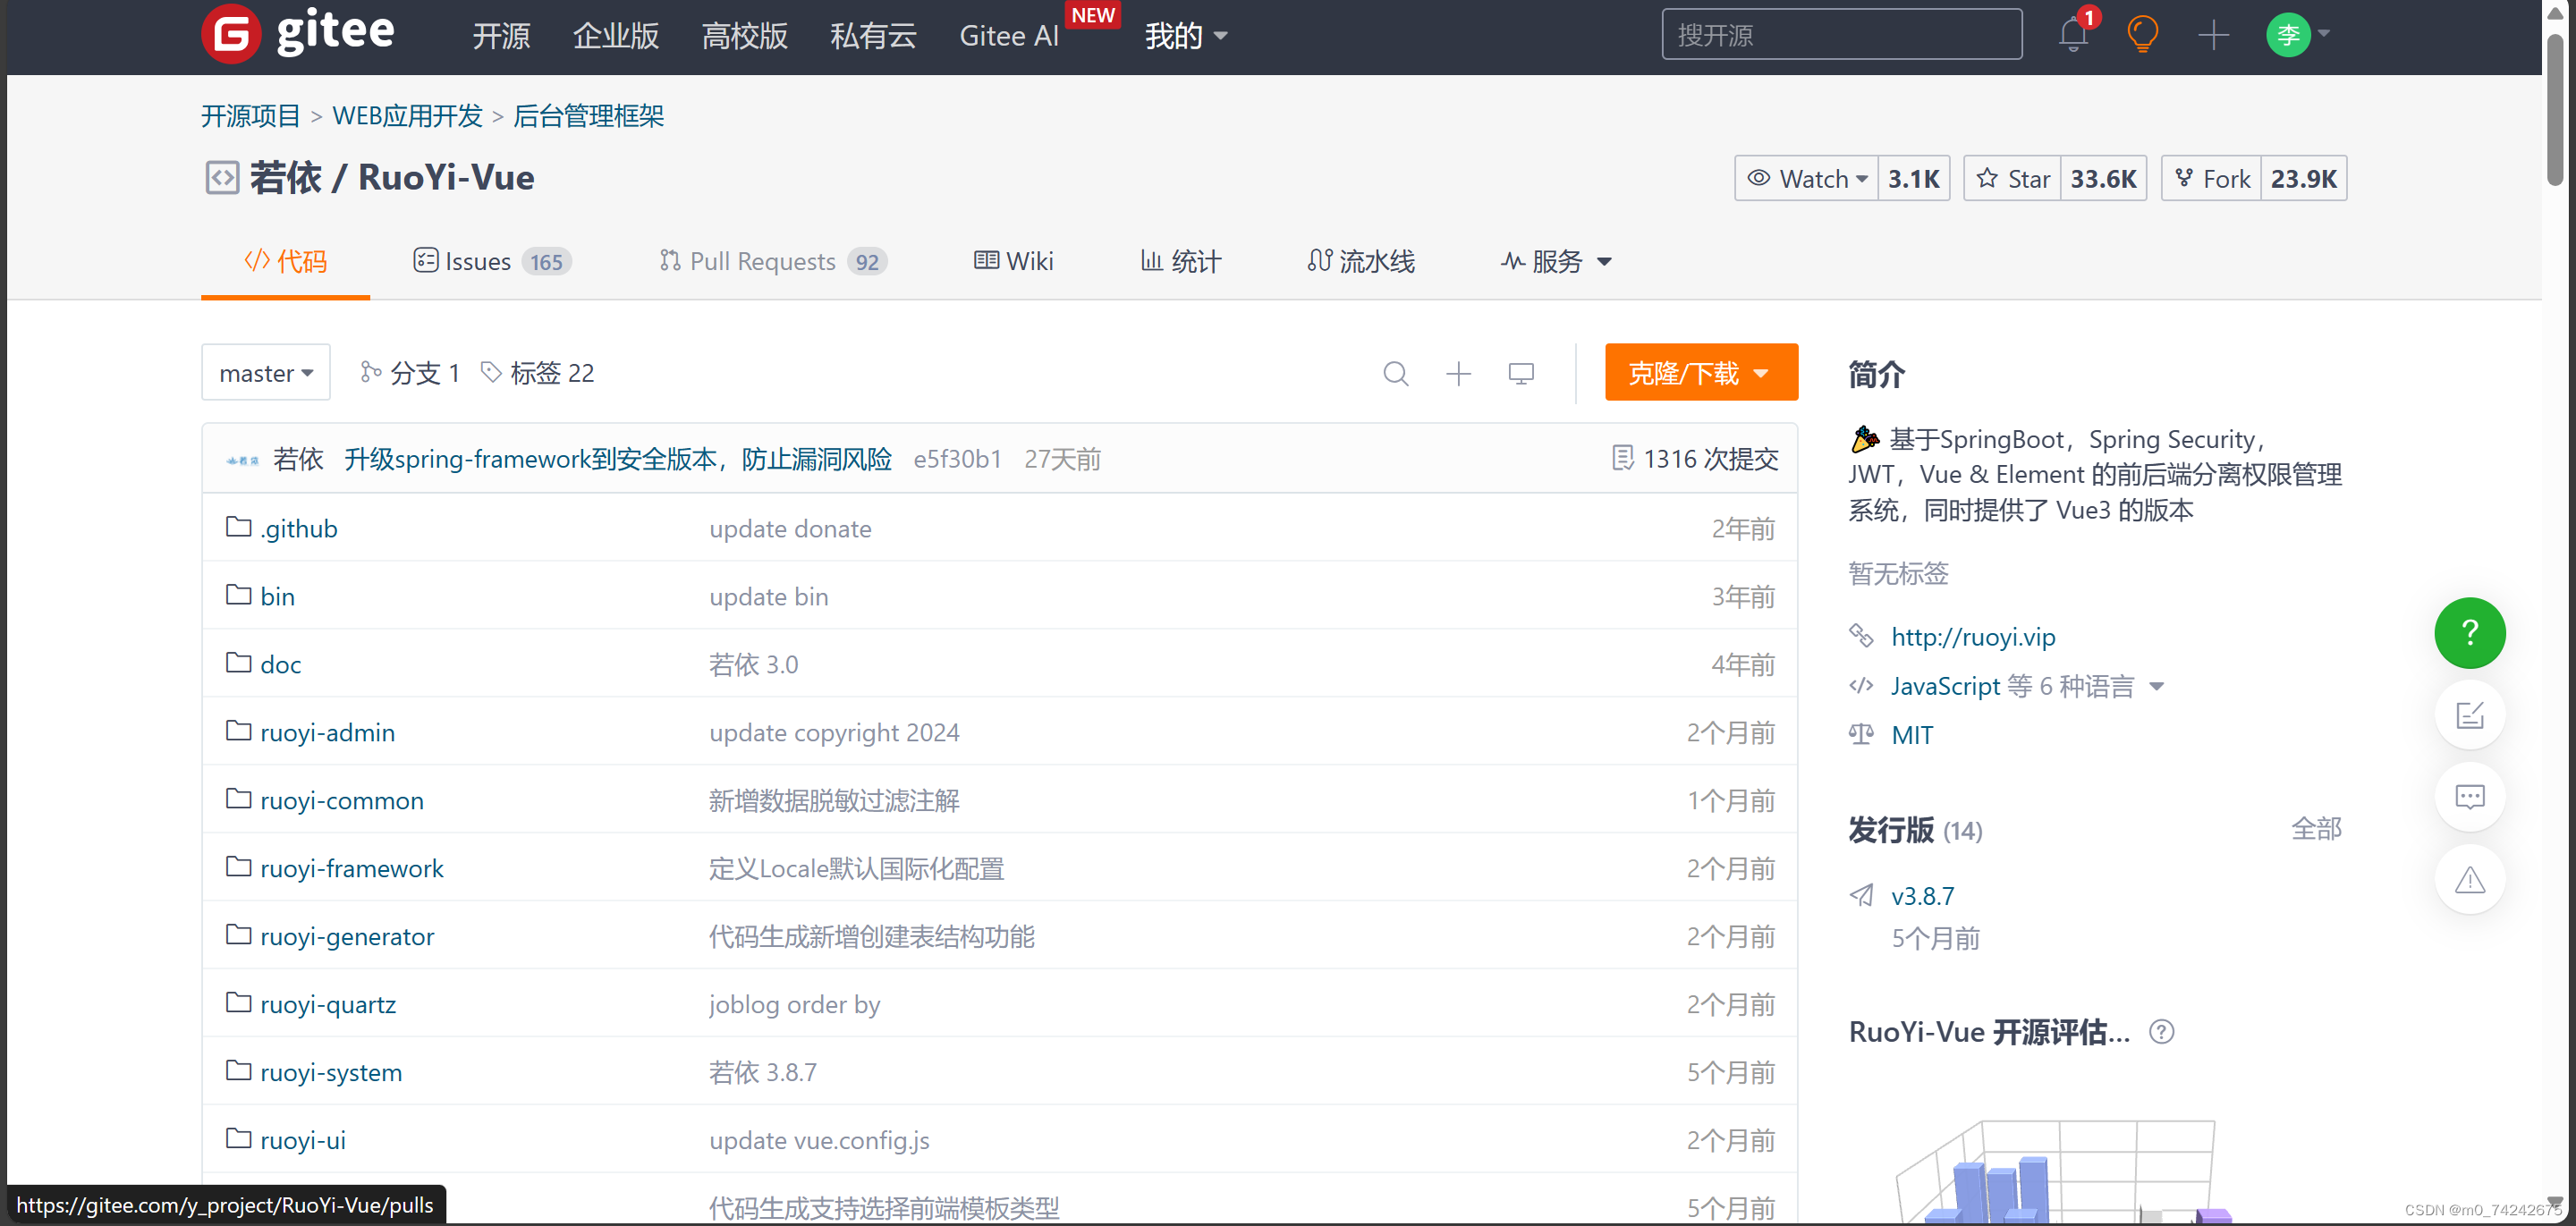Open the 分支 1 branches link
Viewport: 2576px width, 1226px height.
pos(410,373)
